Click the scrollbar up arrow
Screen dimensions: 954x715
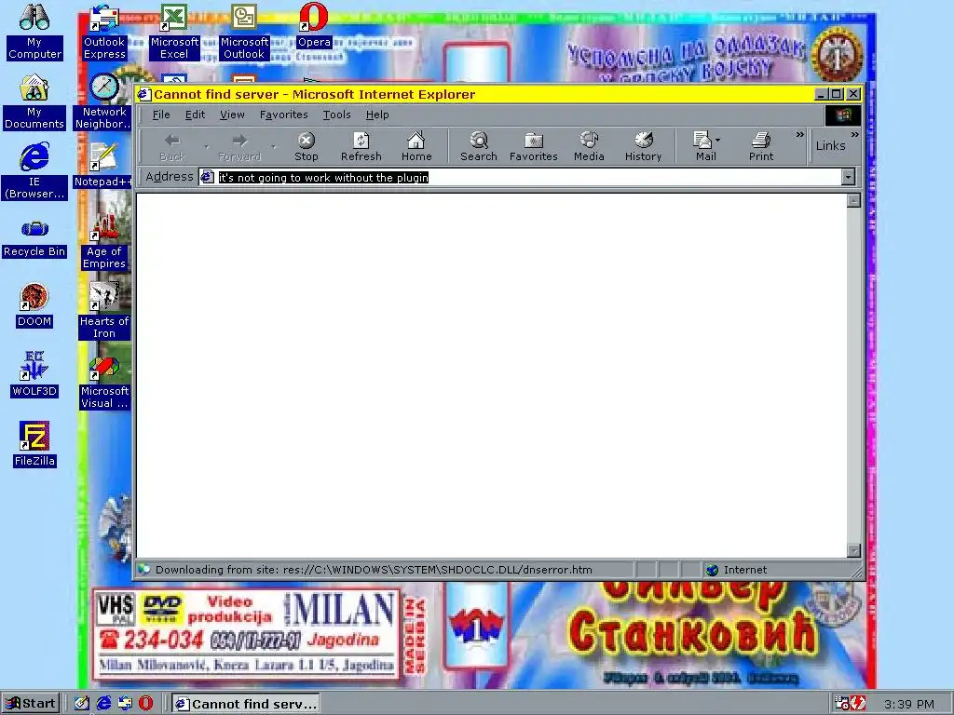[853, 201]
